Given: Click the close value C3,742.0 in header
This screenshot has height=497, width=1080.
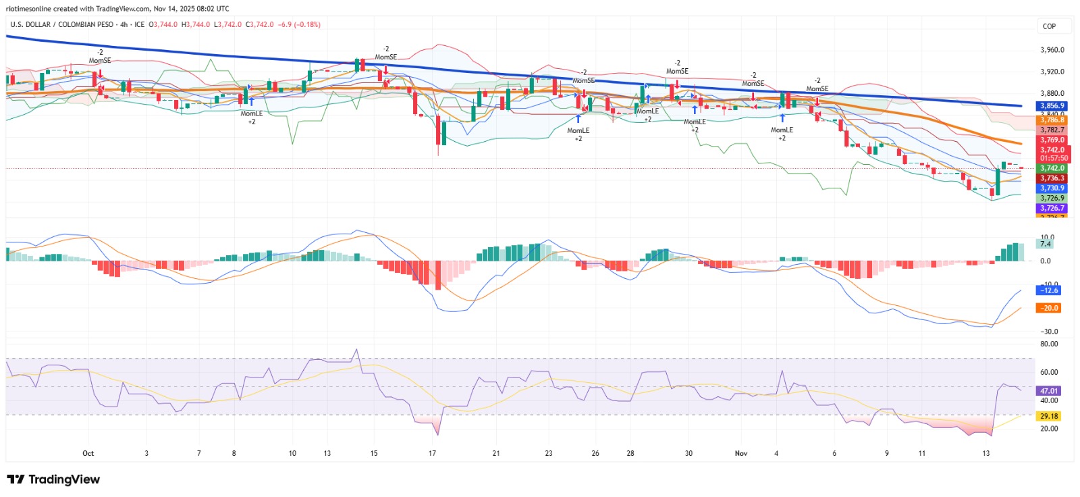Looking at the screenshot, I should (x=260, y=24).
